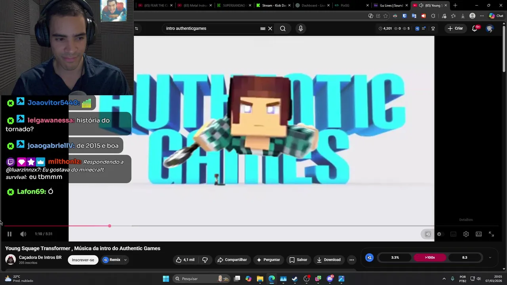
Task: Start voice search with the microphone
Action: (x=301, y=28)
